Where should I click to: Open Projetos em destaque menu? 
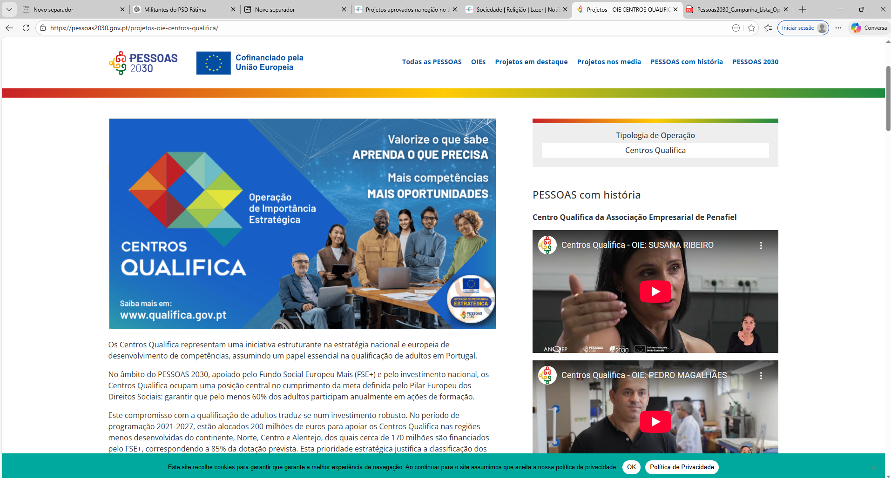531,62
